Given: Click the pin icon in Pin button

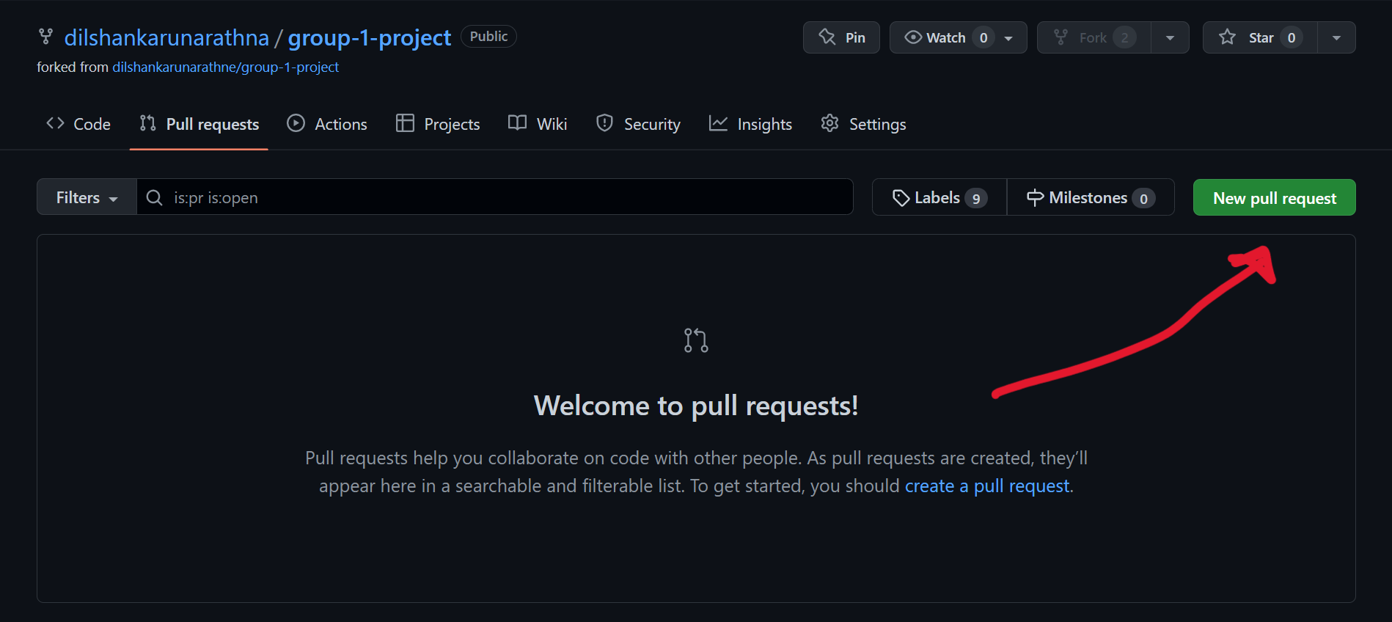Looking at the screenshot, I should pyautogui.click(x=827, y=37).
